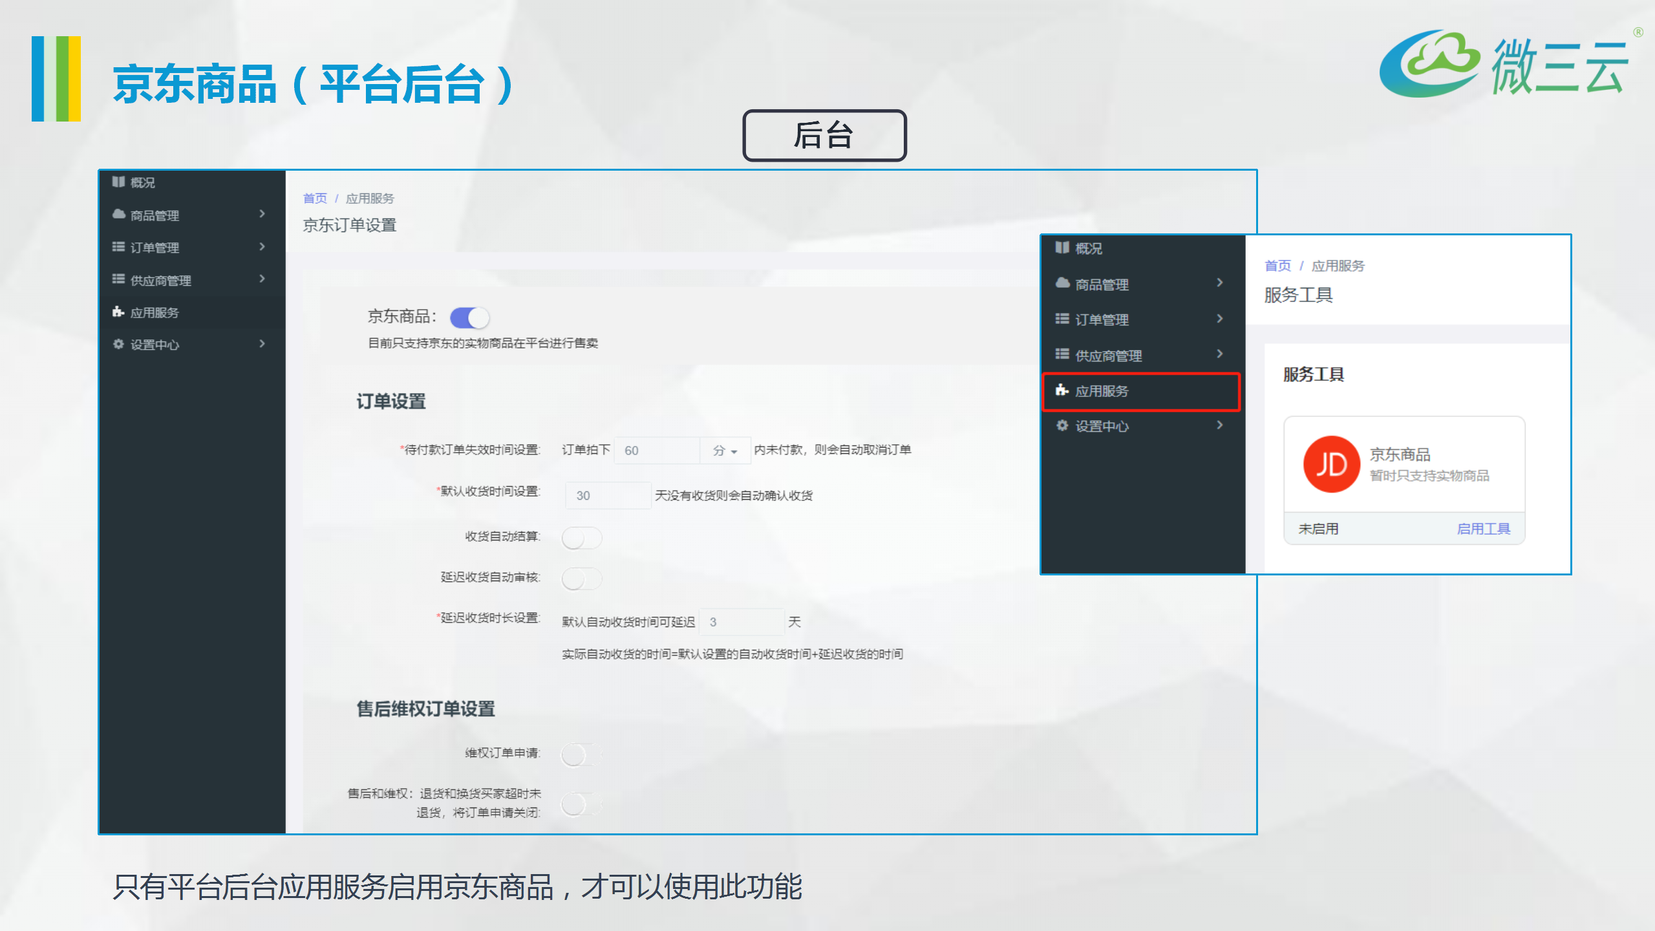This screenshot has width=1655, height=931.
Task: Select highlighted 应用服务 in right panel sidebar
Action: coord(1142,391)
